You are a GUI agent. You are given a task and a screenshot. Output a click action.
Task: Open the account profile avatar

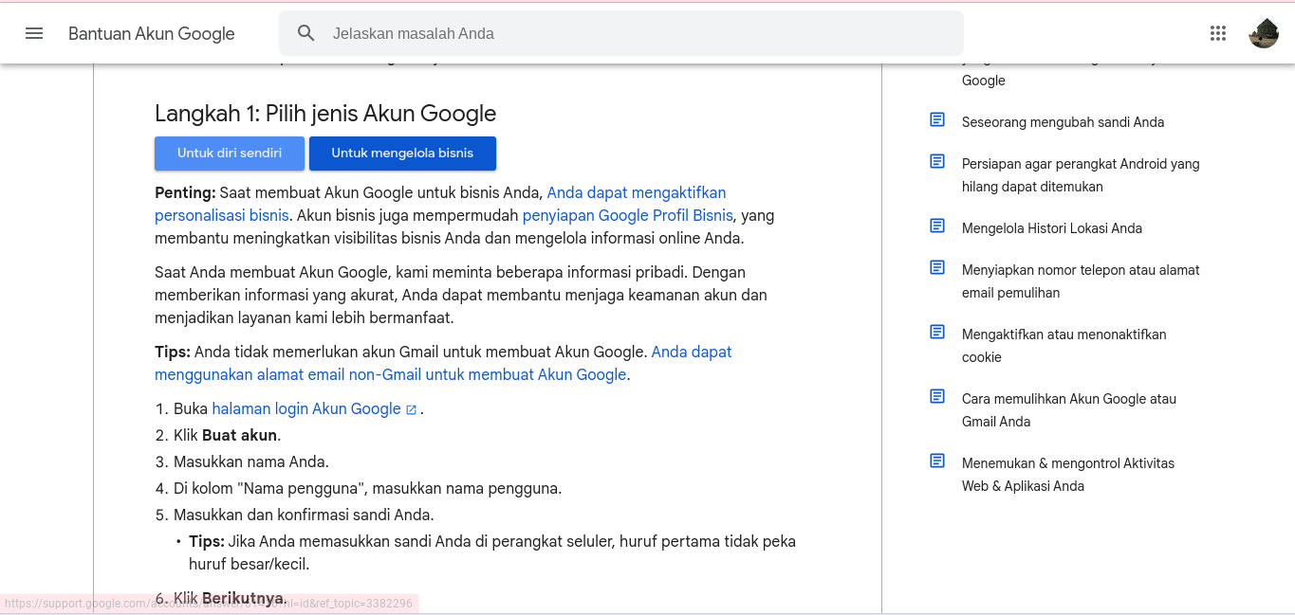pos(1264,33)
